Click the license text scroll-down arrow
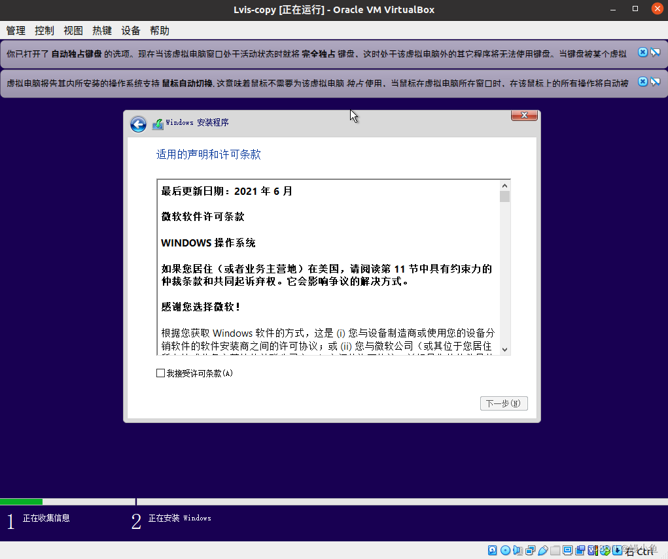The height and width of the screenshot is (559, 668). [504, 350]
